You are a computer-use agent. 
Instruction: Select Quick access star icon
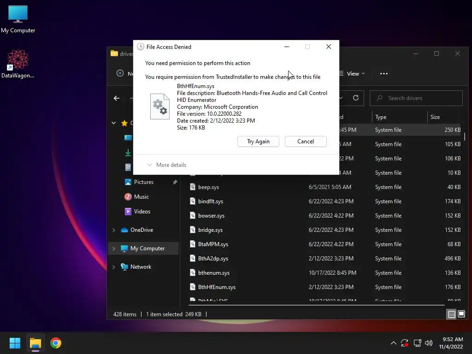tap(124, 123)
